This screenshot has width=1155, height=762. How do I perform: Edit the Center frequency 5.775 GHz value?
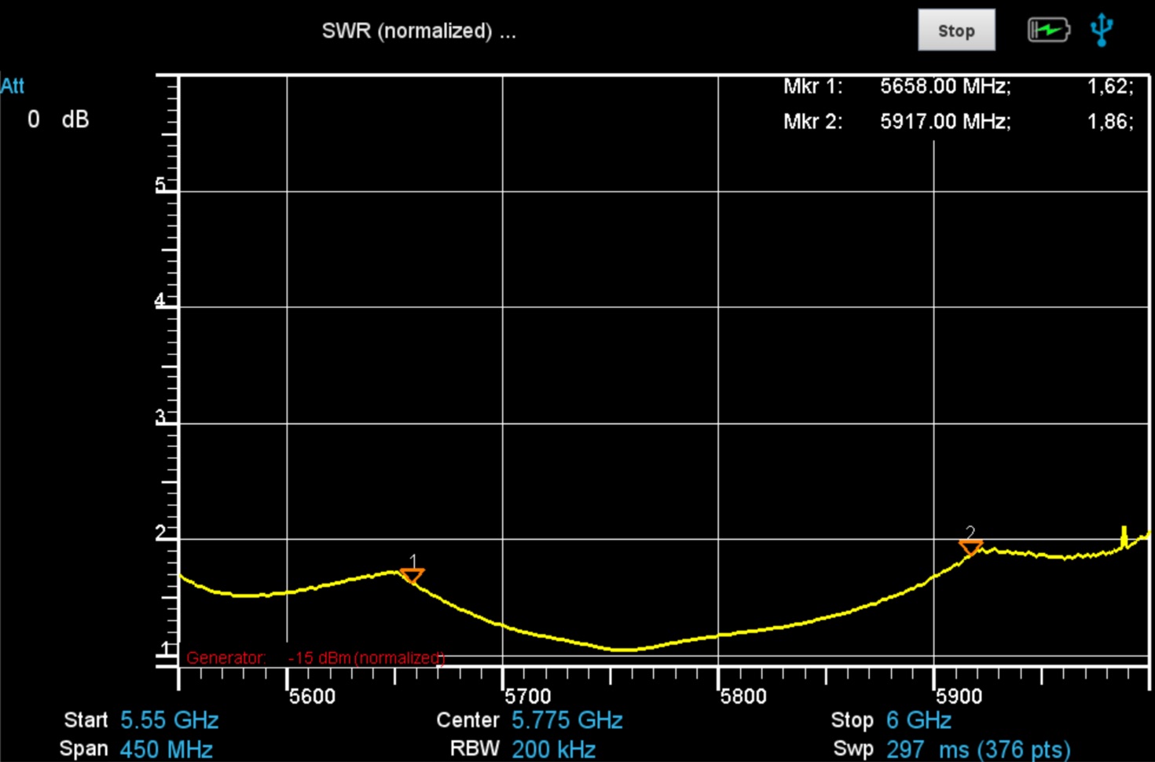click(566, 720)
